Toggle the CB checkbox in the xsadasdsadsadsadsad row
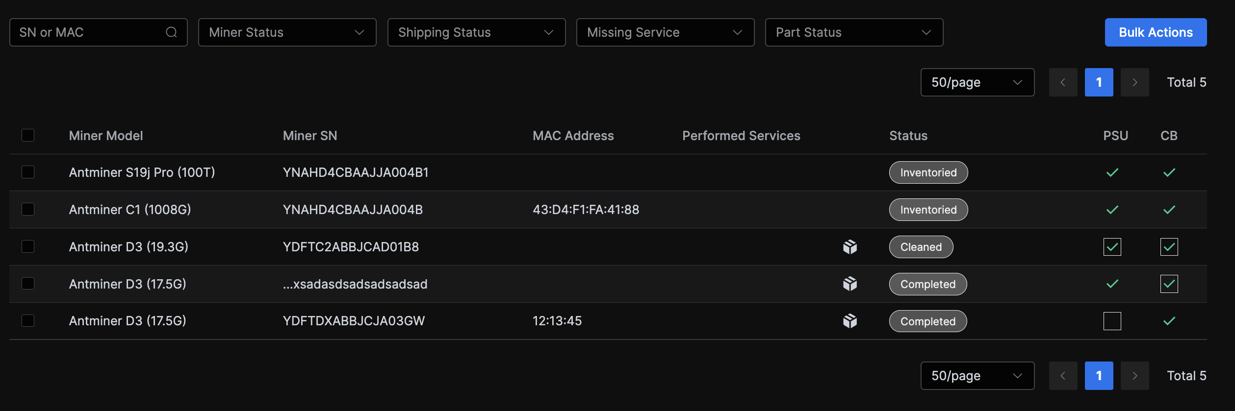The image size is (1235, 411). point(1169,284)
